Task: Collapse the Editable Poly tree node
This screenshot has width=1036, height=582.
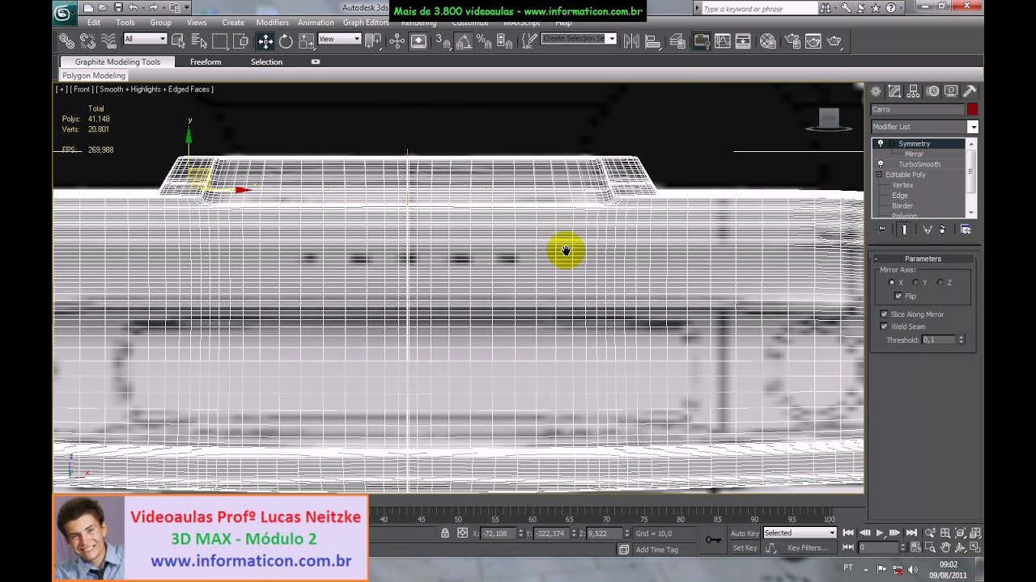Action: (x=879, y=175)
